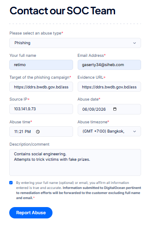The width and height of the screenshot is (152, 226).
Task: Edit the Email Address field
Action: click(x=109, y=65)
